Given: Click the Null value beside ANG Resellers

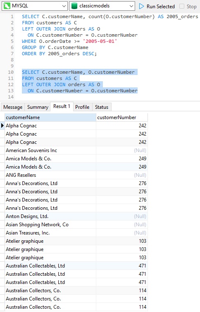Looking at the screenshot, I should tap(140, 175).
